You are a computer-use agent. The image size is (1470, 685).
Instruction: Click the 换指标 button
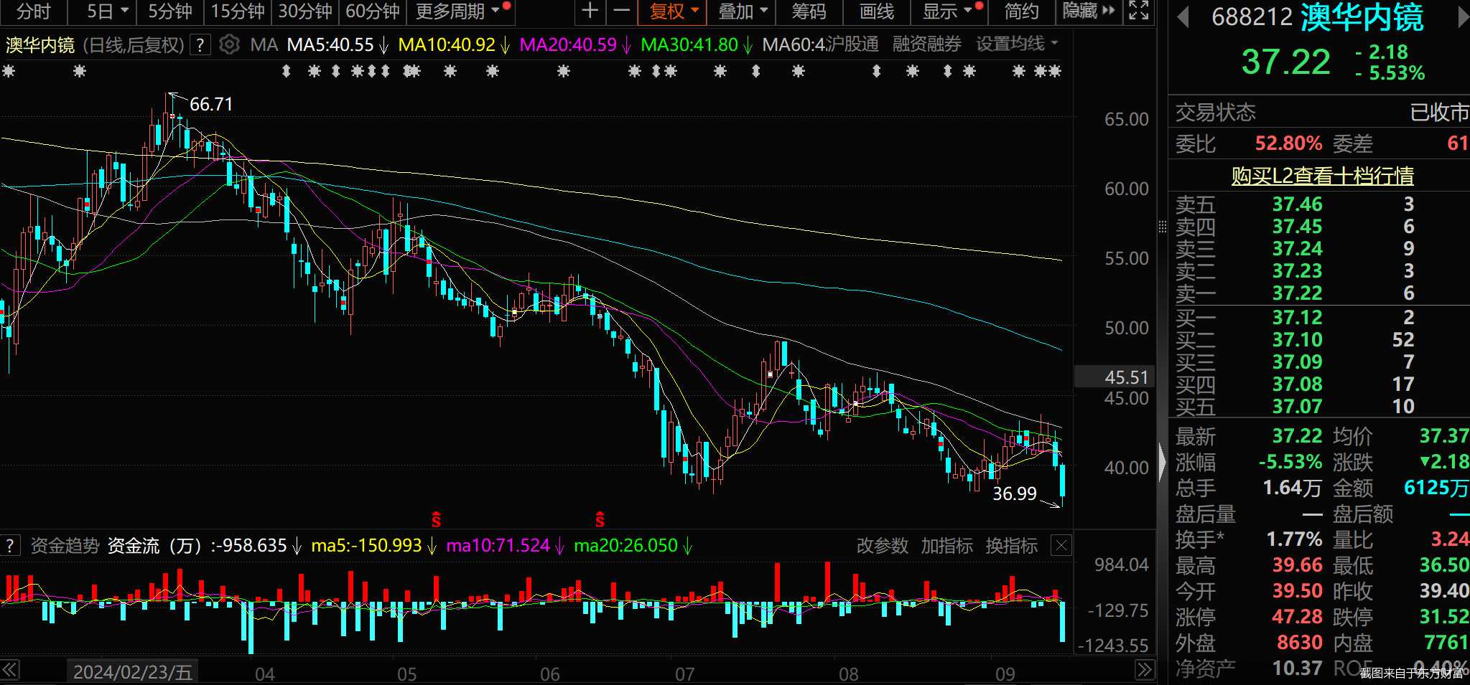coord(1011,546)
